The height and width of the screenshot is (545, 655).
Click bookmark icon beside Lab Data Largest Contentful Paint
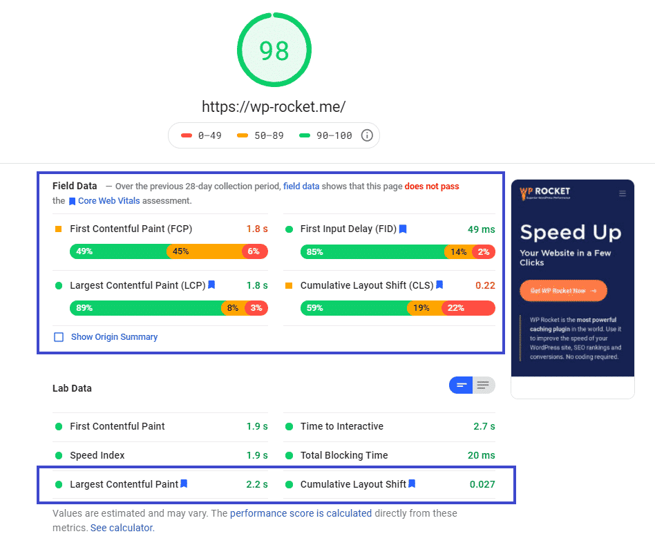[x=184, y=484]
